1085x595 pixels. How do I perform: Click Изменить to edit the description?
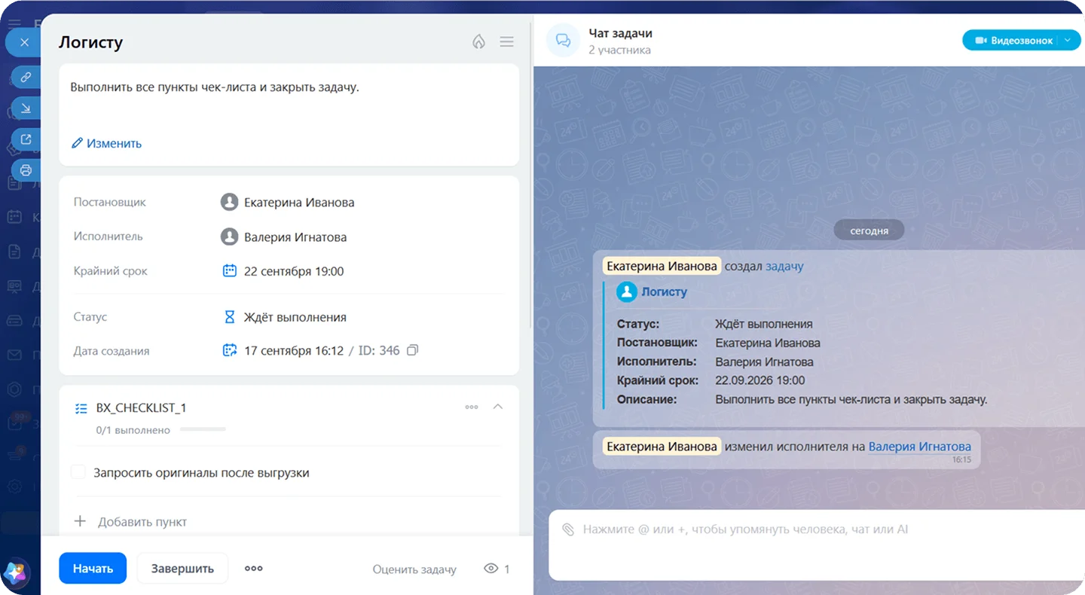114,143
